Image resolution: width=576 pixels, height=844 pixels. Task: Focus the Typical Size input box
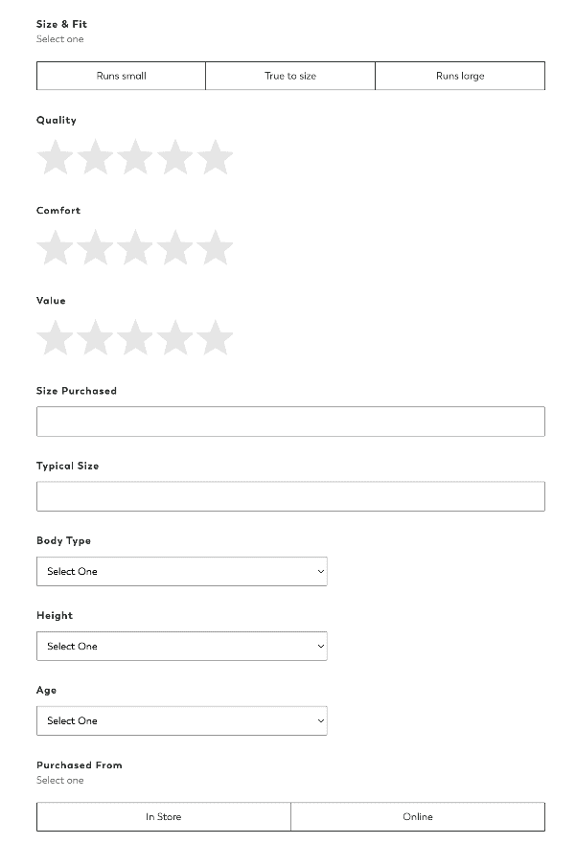(290, 496)
